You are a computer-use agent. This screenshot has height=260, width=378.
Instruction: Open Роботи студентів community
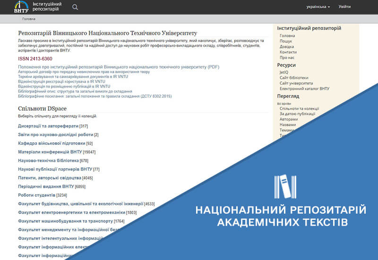point(37,195)
